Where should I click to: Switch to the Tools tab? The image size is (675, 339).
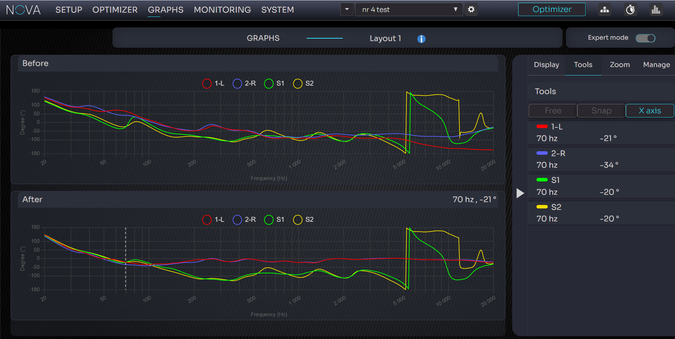583,65
